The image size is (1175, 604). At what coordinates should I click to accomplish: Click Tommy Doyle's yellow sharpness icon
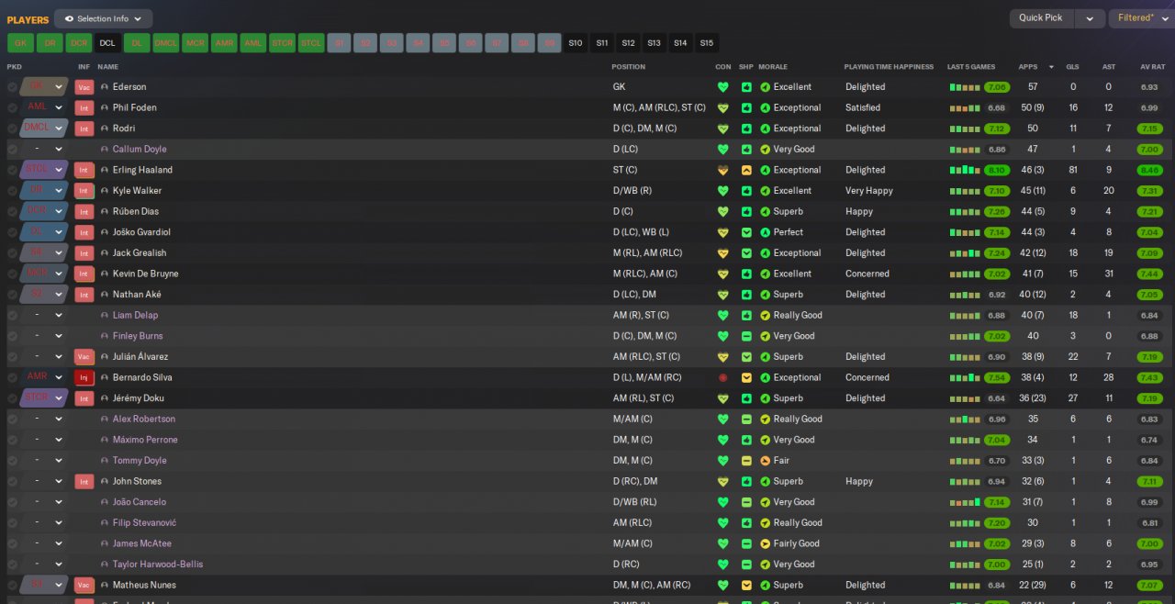pos(746,461)
